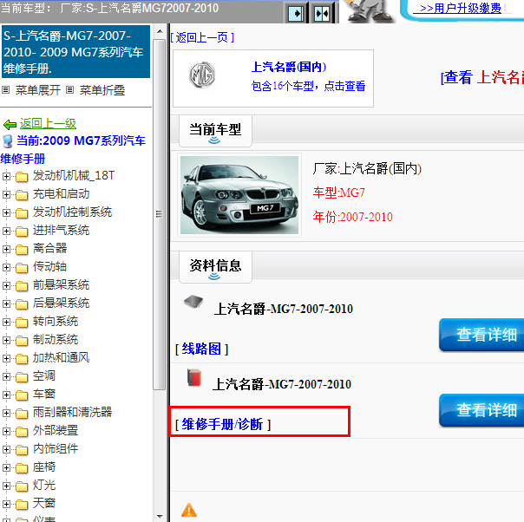Click the sidebar scrollbar up arrow
Image resolution: width=524 pixels, height=522 pixels.
[160, 31]
